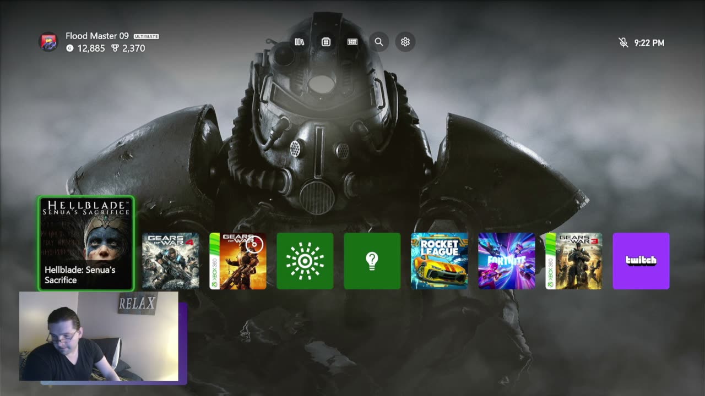Select the webcam overlay picture

click(x=99, y=336)
